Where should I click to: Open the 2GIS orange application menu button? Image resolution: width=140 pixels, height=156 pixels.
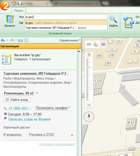(5, 6)
